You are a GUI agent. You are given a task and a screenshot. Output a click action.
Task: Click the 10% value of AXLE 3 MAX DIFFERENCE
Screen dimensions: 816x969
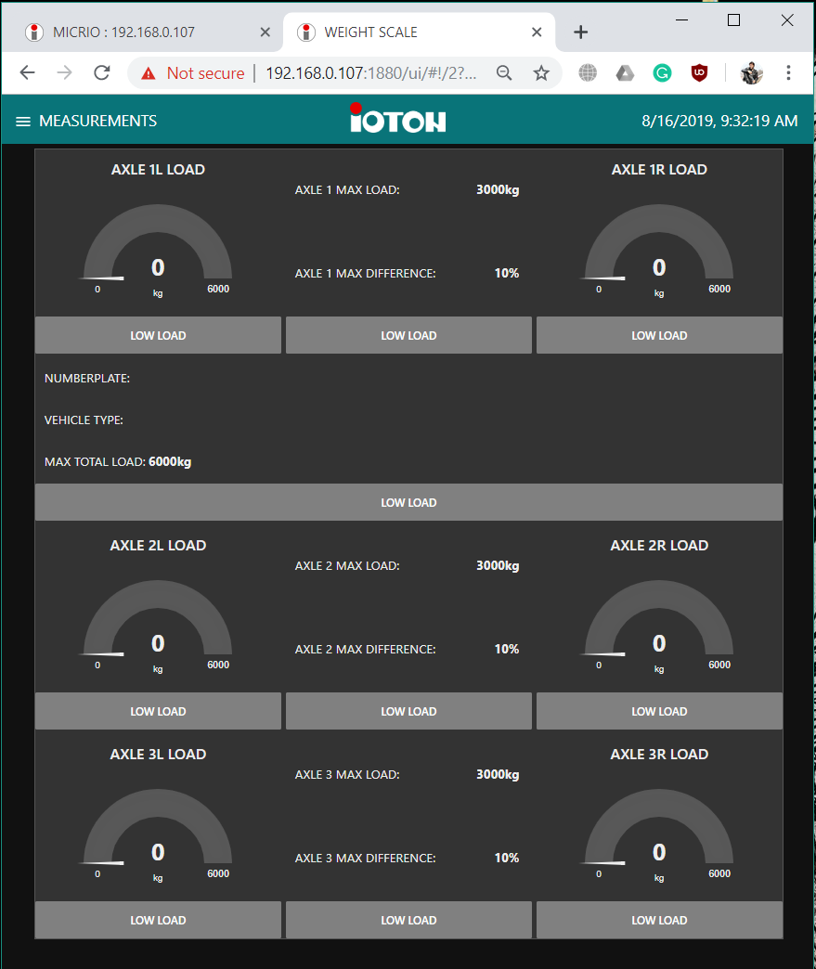(x=507, y=858)
